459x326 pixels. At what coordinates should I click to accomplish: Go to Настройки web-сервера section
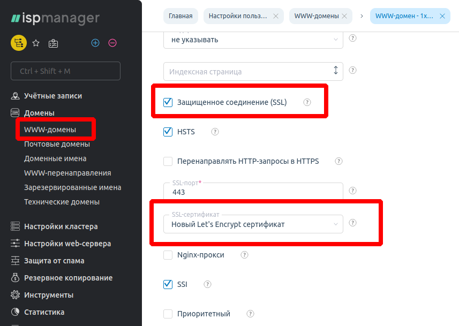[67, 244]
